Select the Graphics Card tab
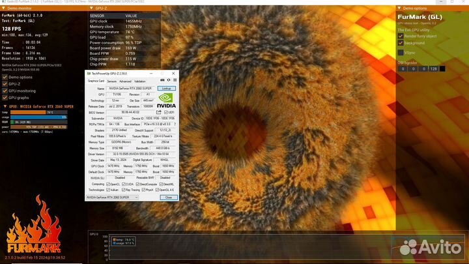 click(x=96, y=81)
